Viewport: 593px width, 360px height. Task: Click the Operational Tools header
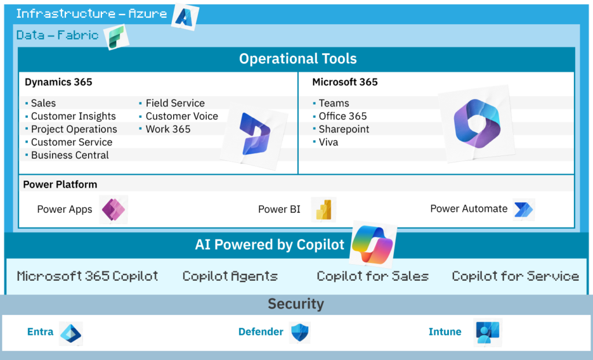pos(298,59)
